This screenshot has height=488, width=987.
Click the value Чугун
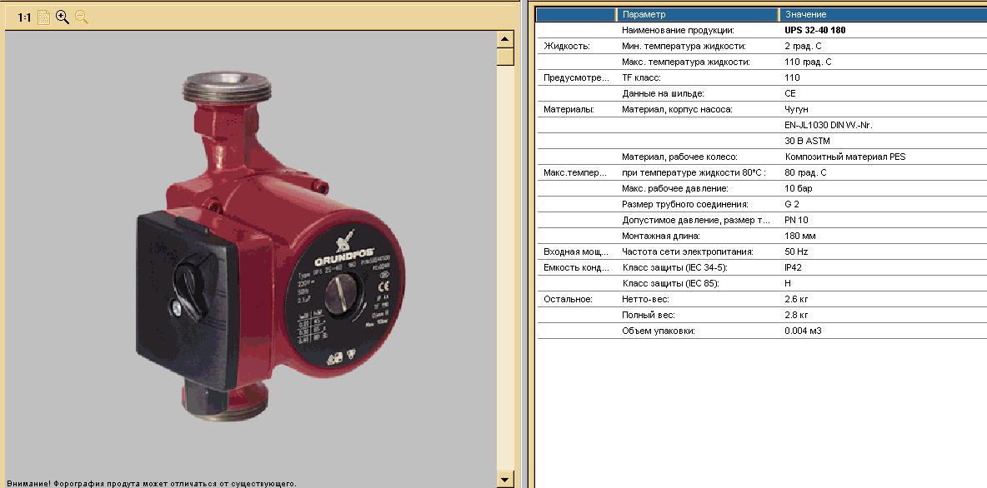(x=796, y=109)
